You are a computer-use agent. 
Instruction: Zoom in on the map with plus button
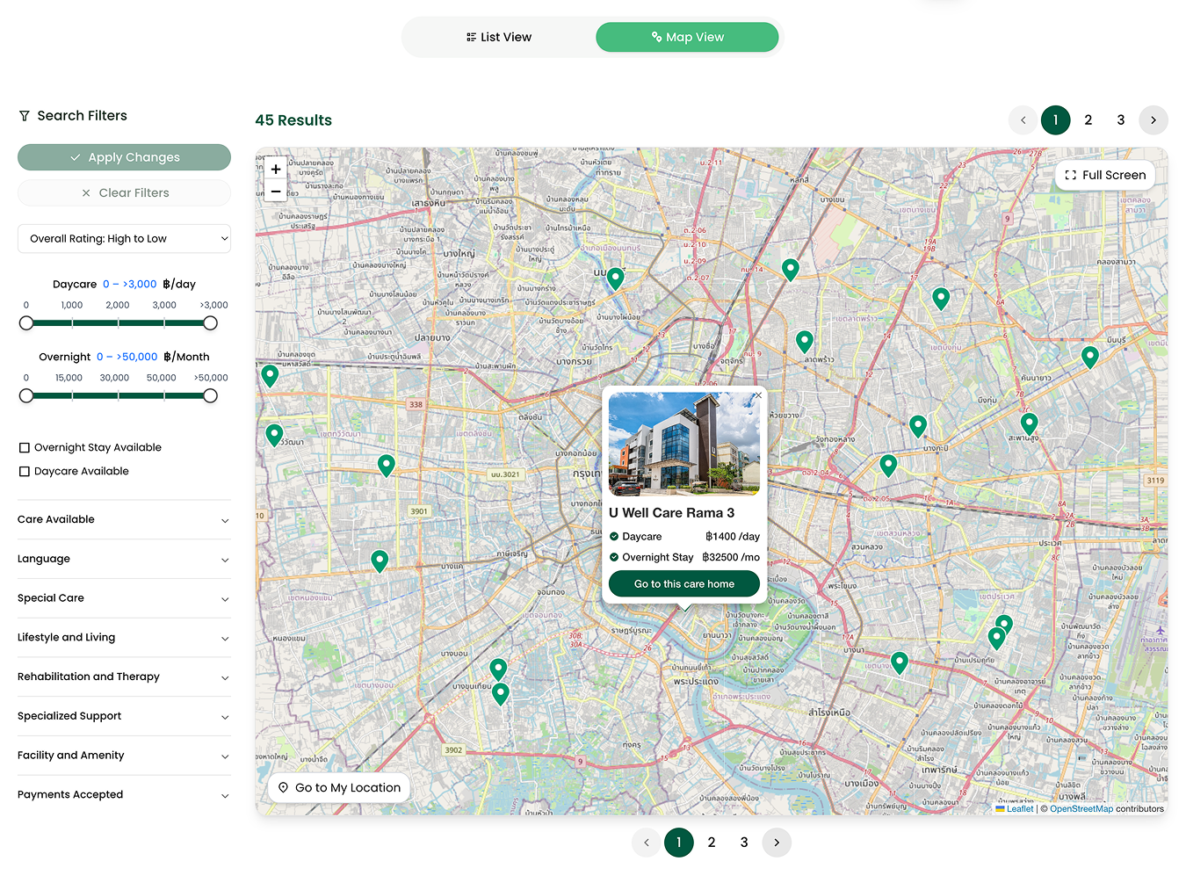tap(276, 170)
